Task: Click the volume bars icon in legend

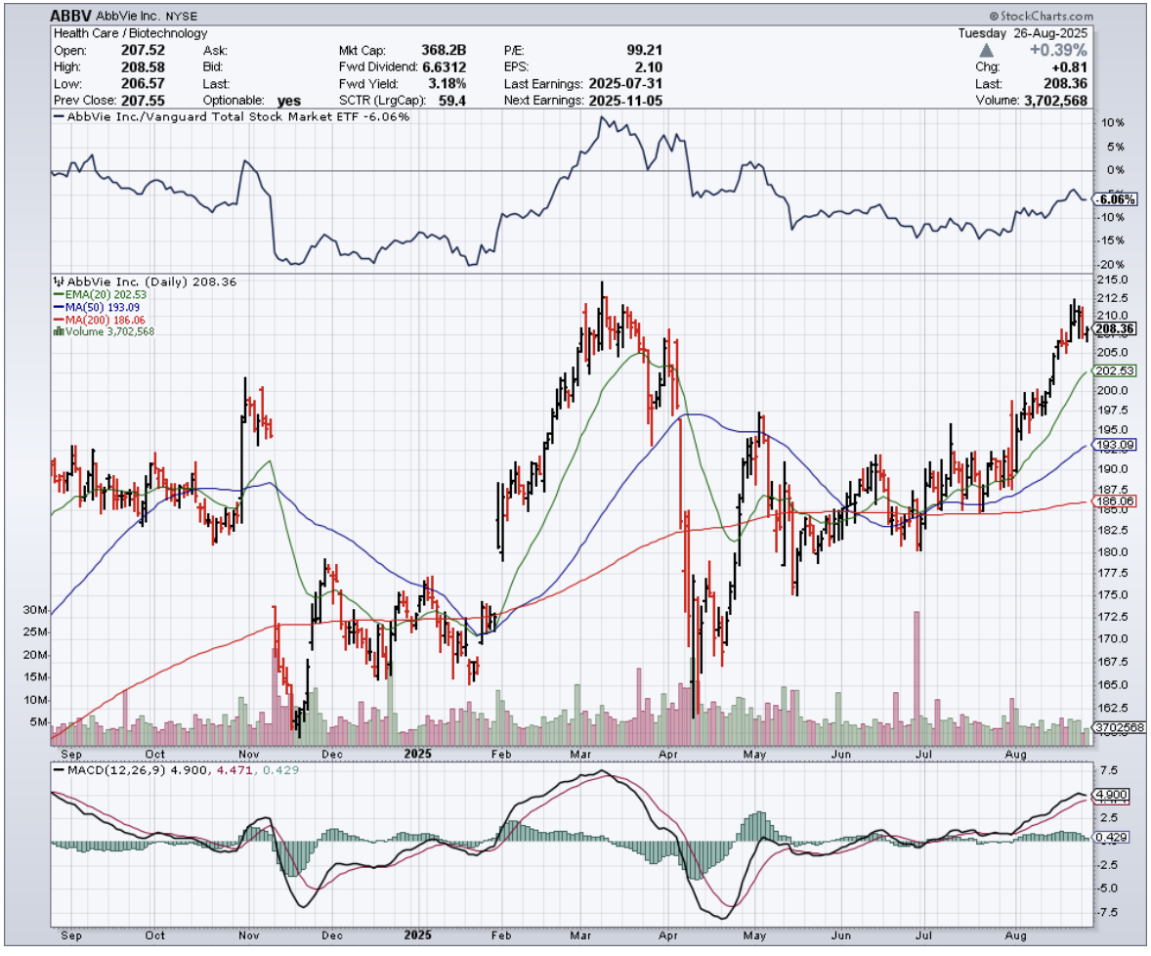Action: click(x=57, y=331)
